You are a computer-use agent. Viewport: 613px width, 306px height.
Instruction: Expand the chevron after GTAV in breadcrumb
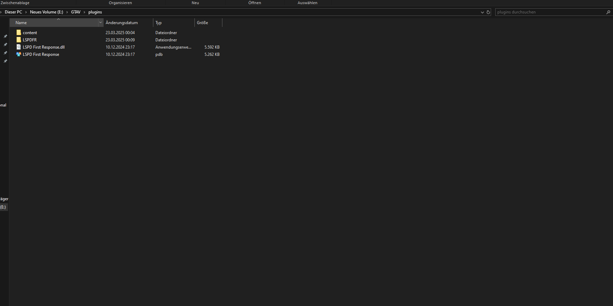84,12
